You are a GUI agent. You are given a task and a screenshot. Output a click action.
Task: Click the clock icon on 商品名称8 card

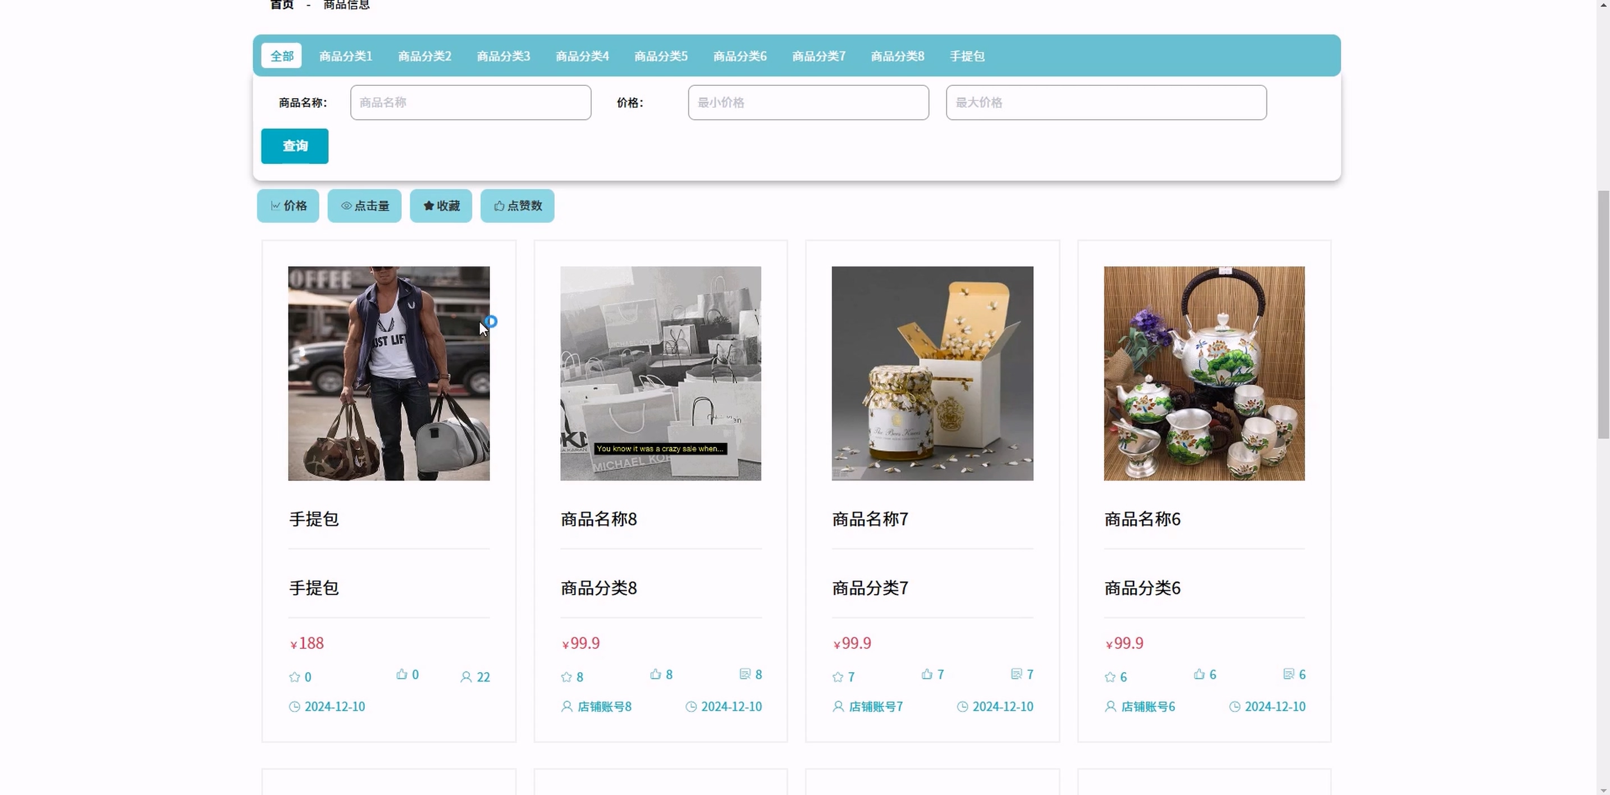click(690, 707)
